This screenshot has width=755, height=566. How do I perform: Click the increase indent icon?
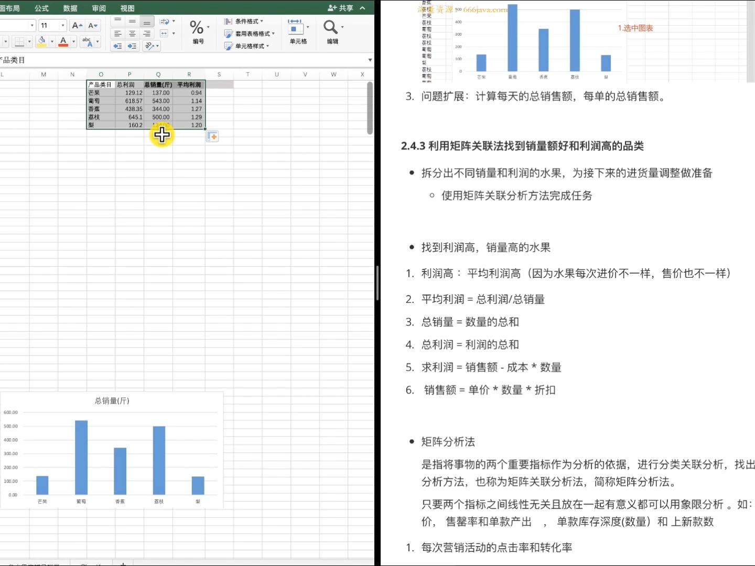point(132,46)
